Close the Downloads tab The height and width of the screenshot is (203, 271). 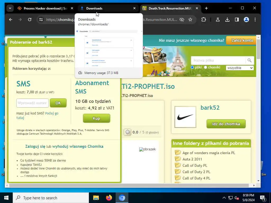(134, 8)
